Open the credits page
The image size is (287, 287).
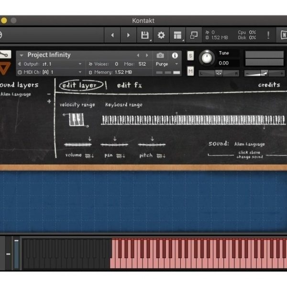269,85
